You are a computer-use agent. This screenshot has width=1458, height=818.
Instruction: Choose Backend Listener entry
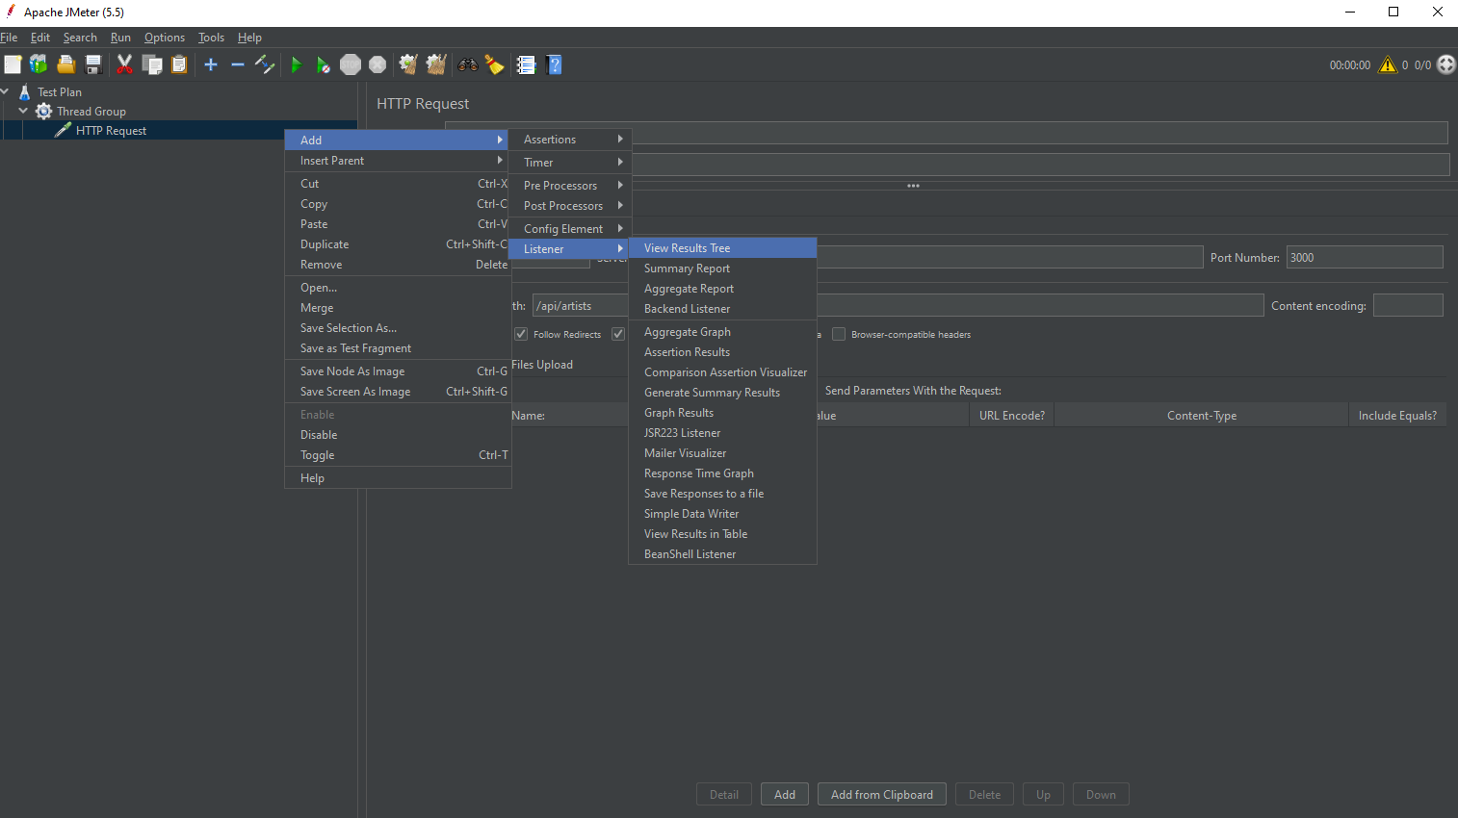coord(722,309)
